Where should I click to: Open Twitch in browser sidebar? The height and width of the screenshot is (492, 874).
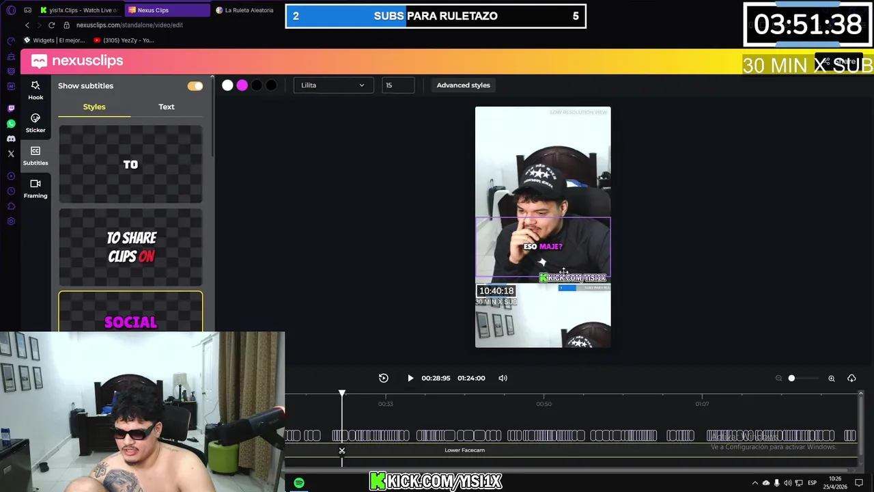pyautogui.click(x=11, y=109)
